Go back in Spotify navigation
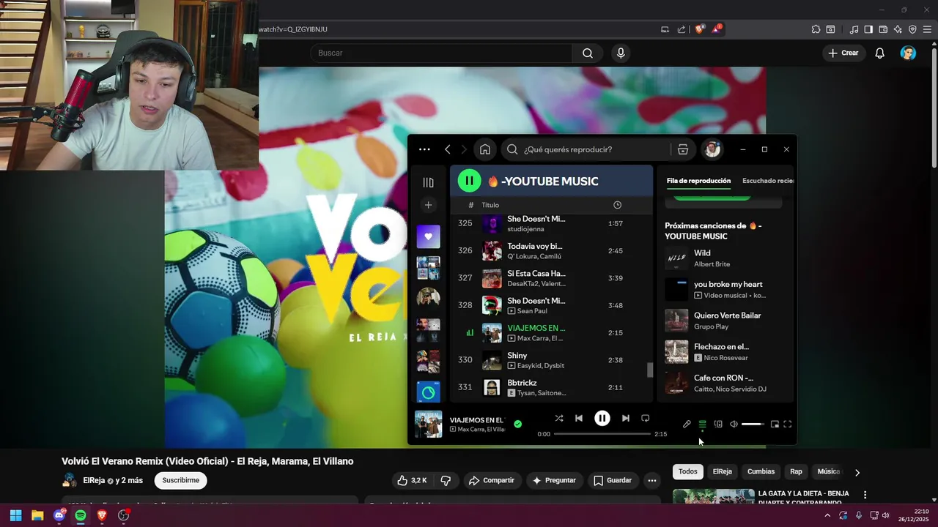Screen dimensions: 938x527 point(448,149)
